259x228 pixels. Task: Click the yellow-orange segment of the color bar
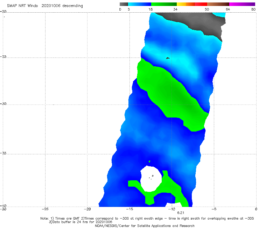click(186, 4)
